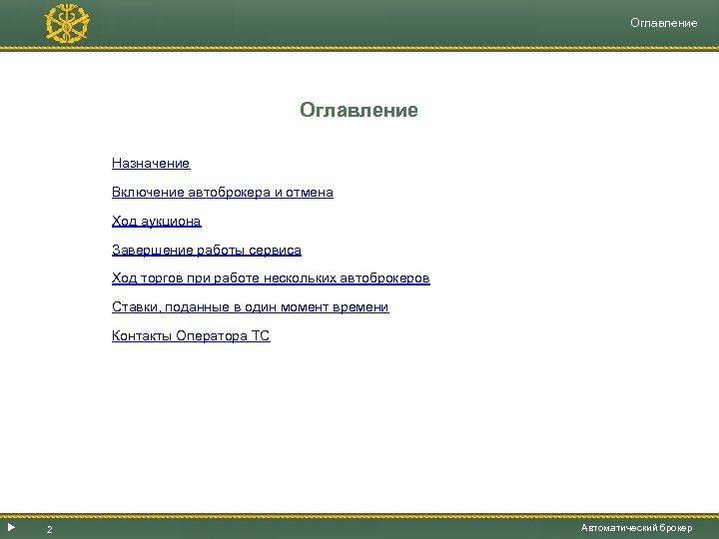Click the Оглавление slide title

point(359,110)
